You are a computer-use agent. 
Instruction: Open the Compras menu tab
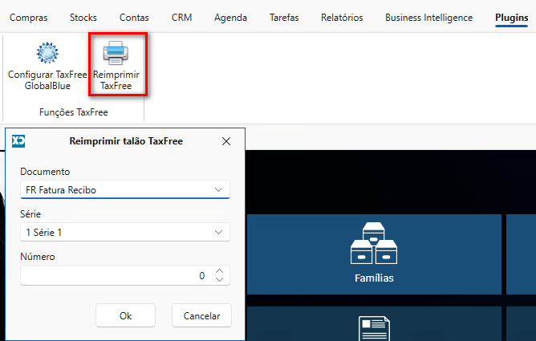coord(28,18)
